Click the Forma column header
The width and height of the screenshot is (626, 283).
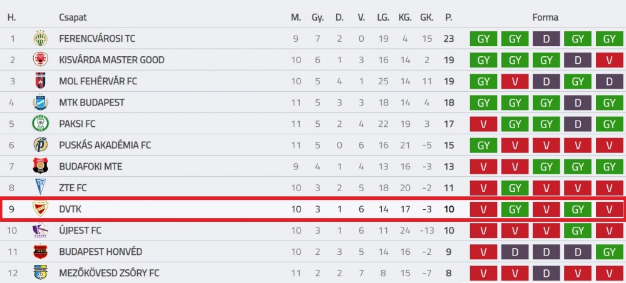[x=545, y=17]
